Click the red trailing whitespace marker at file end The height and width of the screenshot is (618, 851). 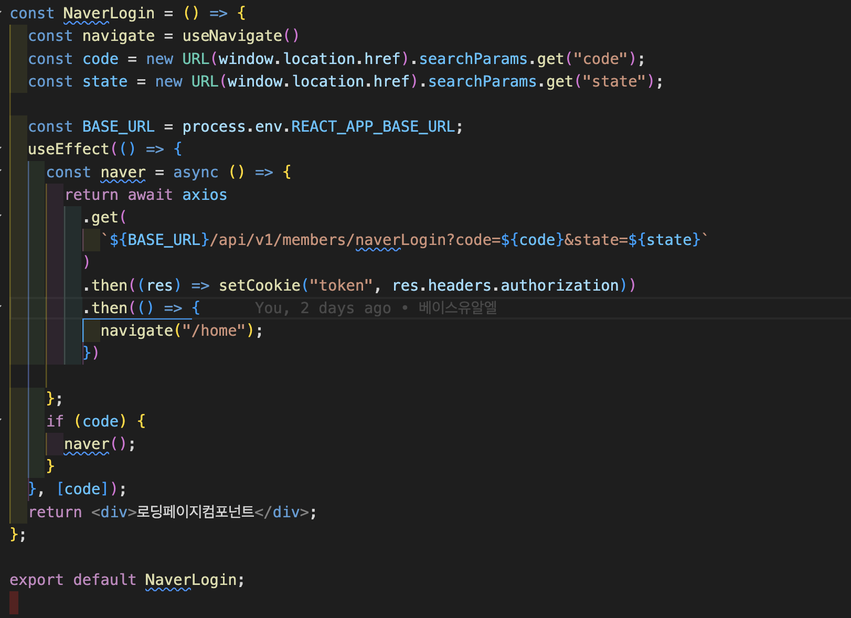tap(14, 603)
